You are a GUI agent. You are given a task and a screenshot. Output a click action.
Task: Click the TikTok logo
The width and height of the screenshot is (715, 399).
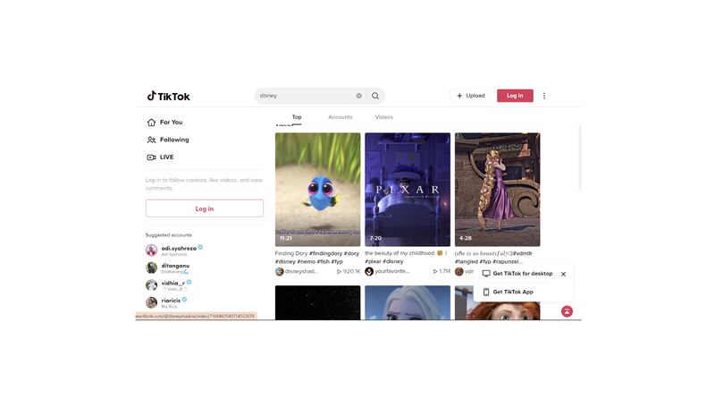coord(168,96)
